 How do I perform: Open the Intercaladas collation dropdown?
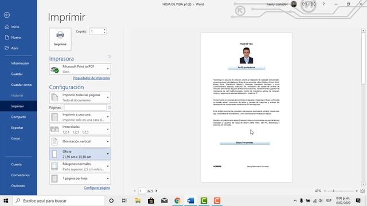(x=80, y=129)
